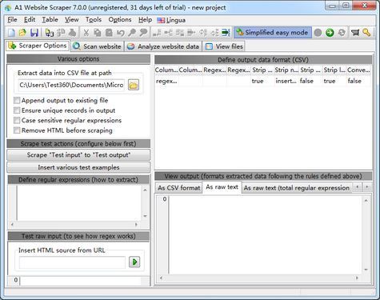The image size is (380, 300).
Task: Click the Undo curved arrow icon
Action: pyautogui.click(x=121, y=33)
